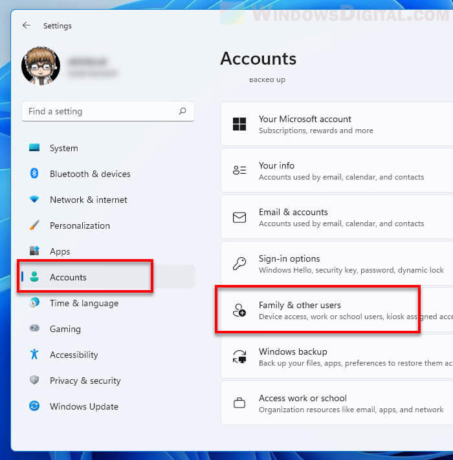
Task: Click the Wi-Fi network icon
Action: click(x=34, y=200)
